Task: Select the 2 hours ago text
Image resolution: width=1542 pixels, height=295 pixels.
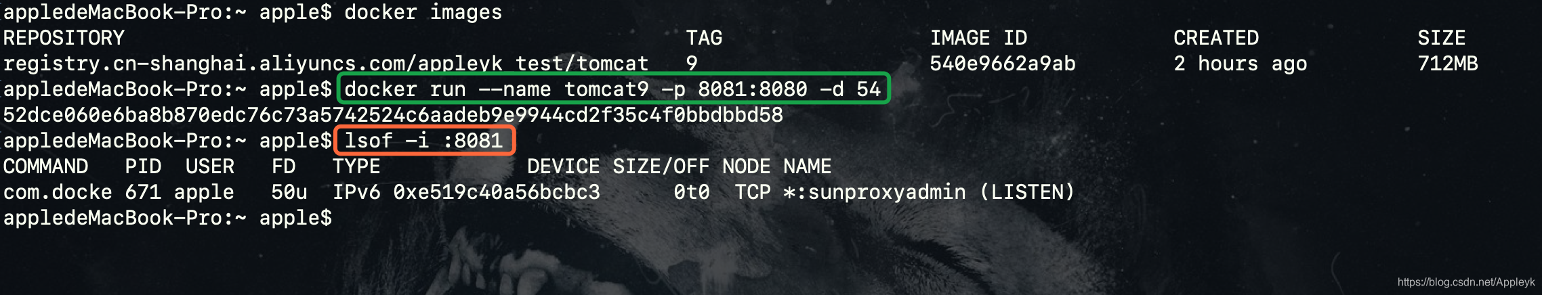Action: tap(1241, 64)
